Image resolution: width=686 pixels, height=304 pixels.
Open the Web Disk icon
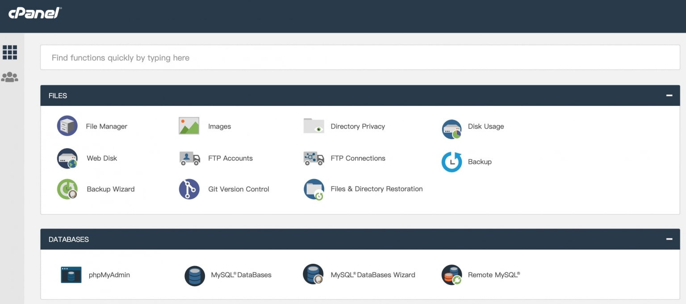pos(67,158)
